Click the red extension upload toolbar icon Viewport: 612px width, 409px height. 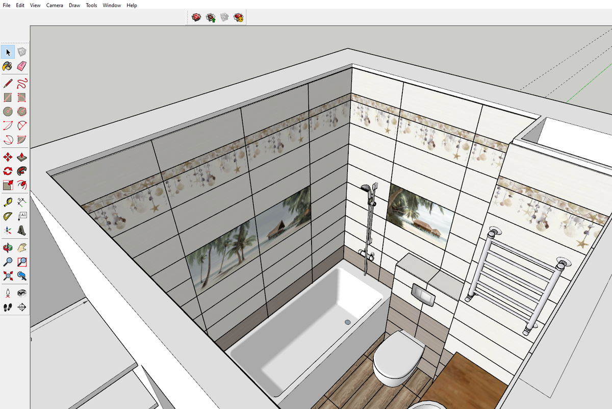pyautogui.click(x=195, y=17)
